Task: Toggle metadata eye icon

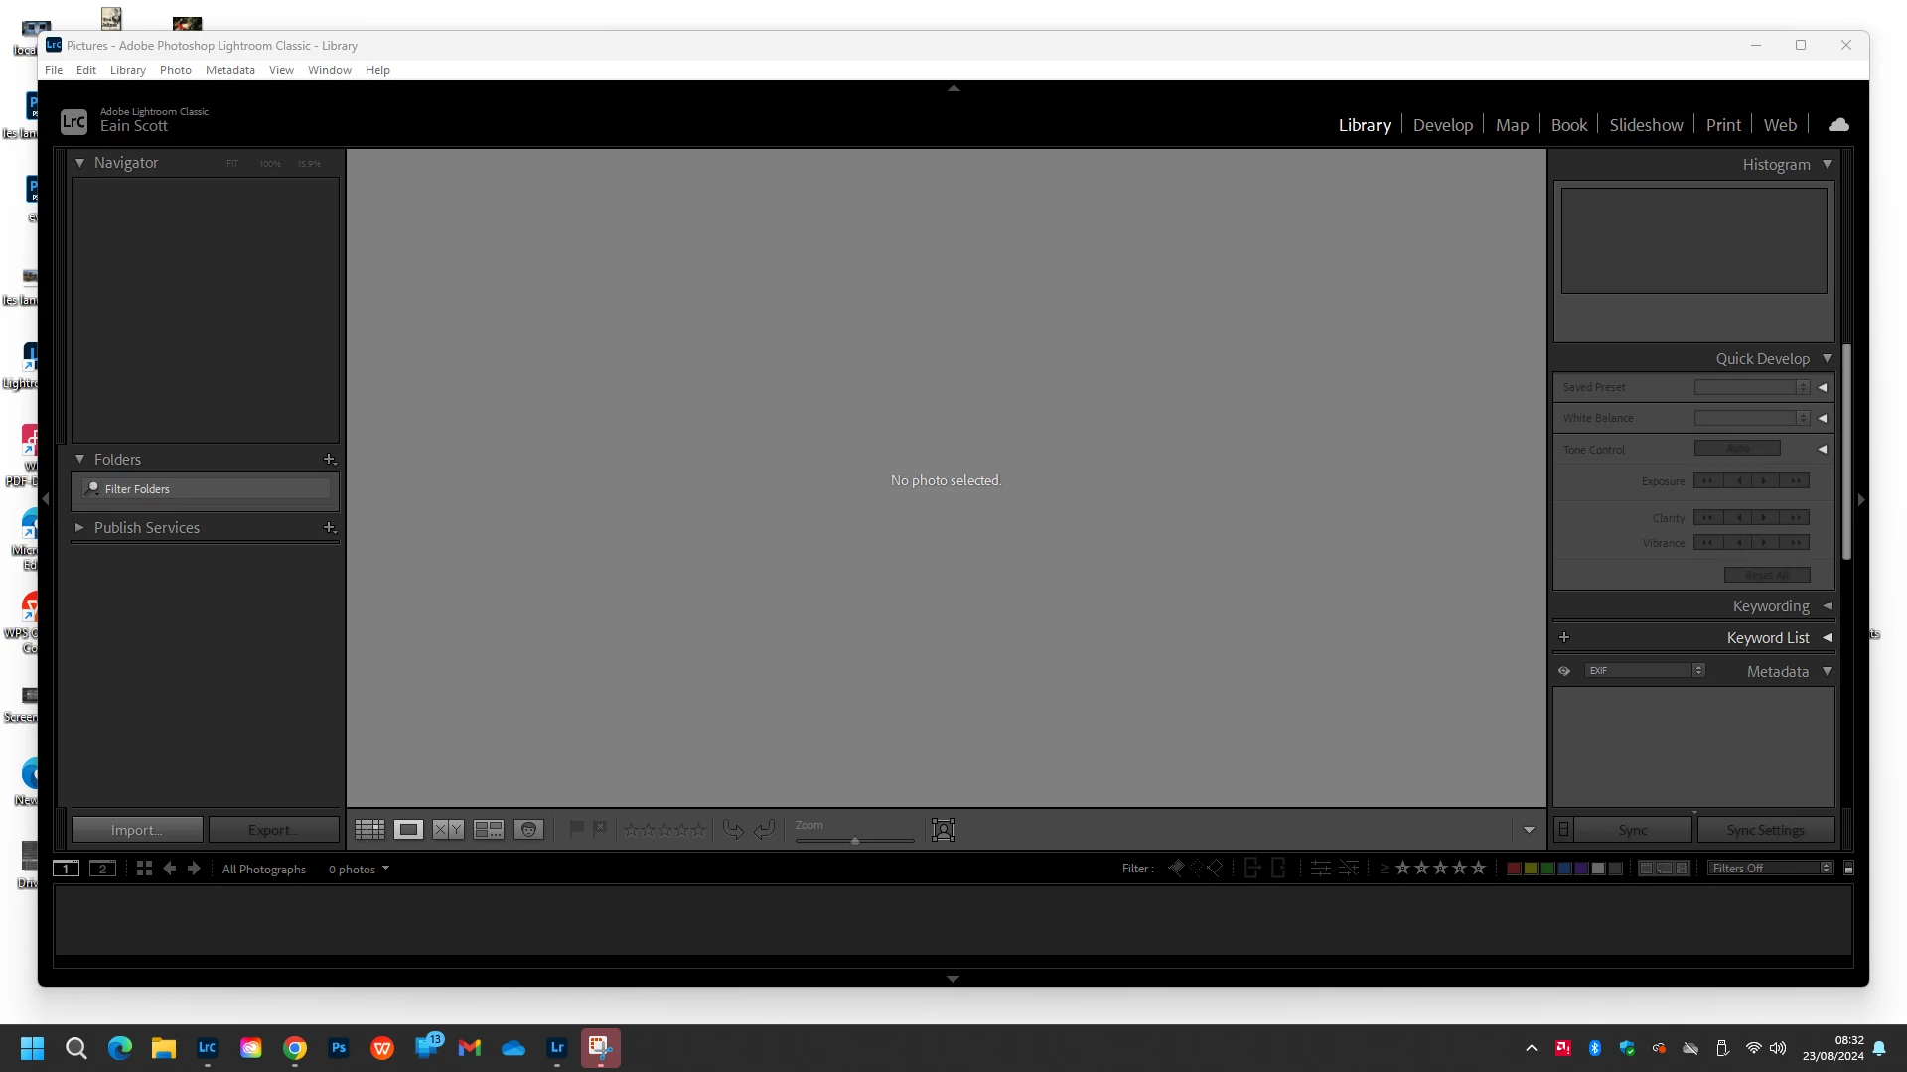Action: pos(1564,672)
